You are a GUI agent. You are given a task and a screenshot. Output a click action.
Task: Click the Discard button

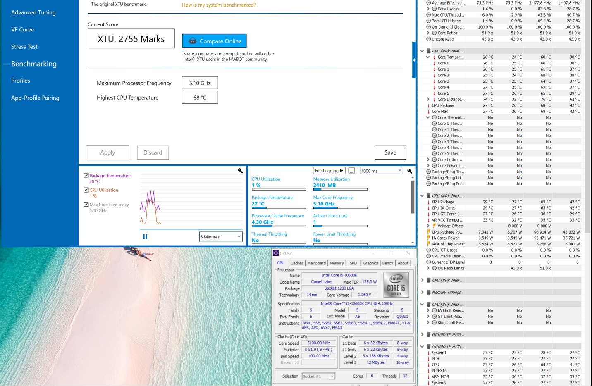point(153,152)
